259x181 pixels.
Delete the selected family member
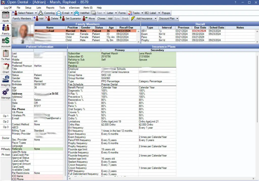pos(52,18)
